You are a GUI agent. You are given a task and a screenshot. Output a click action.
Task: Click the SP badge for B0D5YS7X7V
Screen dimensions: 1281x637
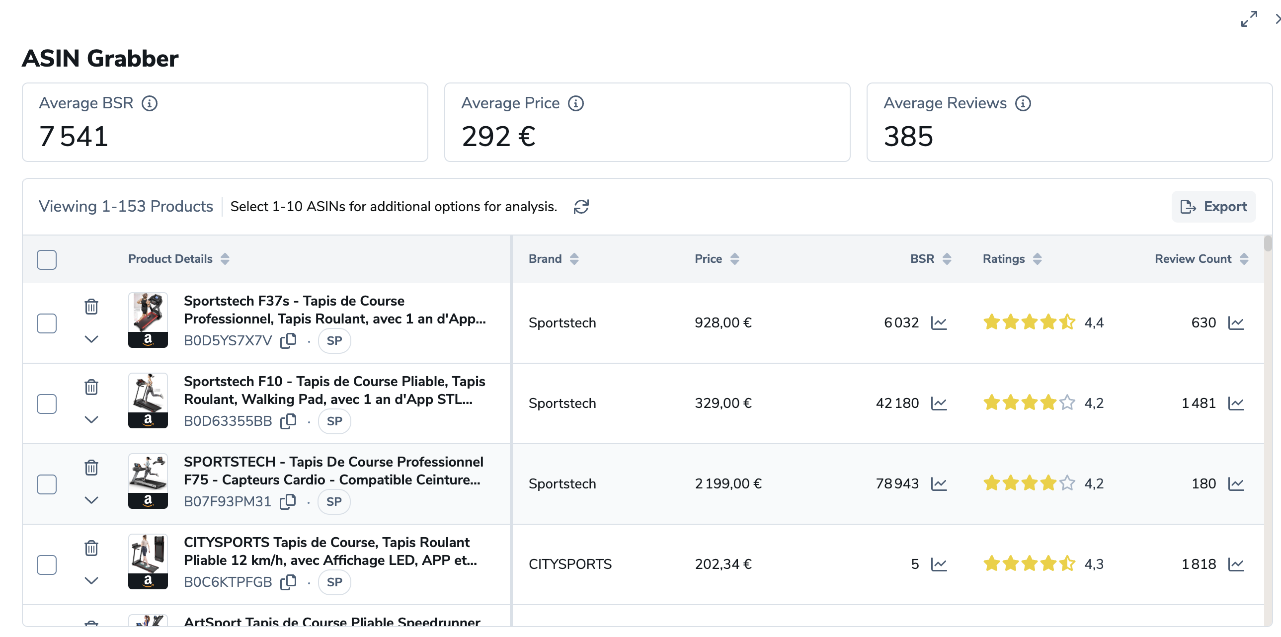pyautogui.click(x=335, y=341)
